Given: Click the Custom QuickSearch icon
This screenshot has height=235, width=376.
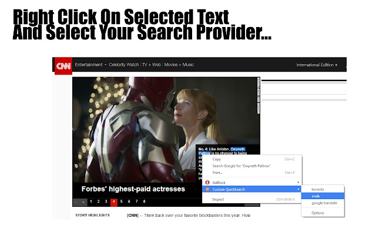Looking at the screenshot, I should pyautogui.click(x=207, y=189).
